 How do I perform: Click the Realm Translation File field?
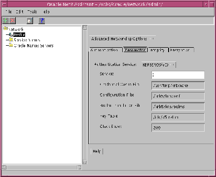coord(178,107)
